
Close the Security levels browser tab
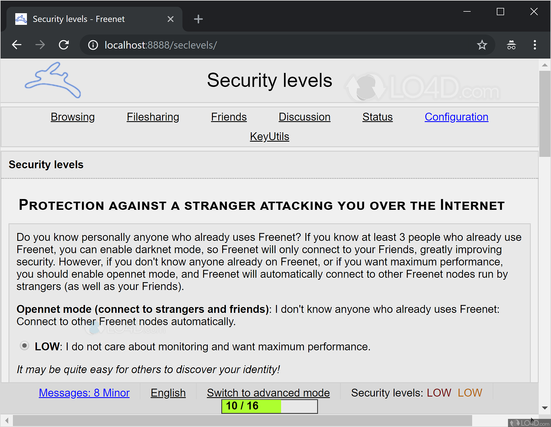point(171,19)
